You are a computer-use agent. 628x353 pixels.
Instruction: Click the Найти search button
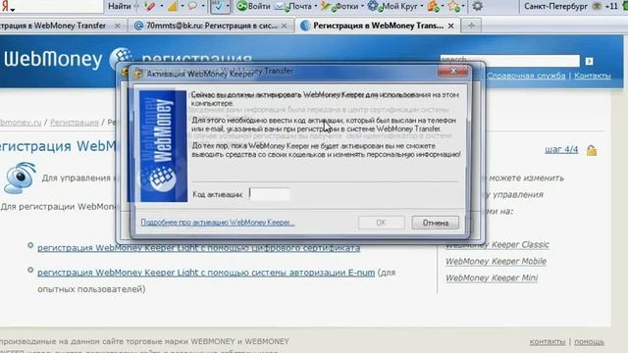click(x=120, y=7)
